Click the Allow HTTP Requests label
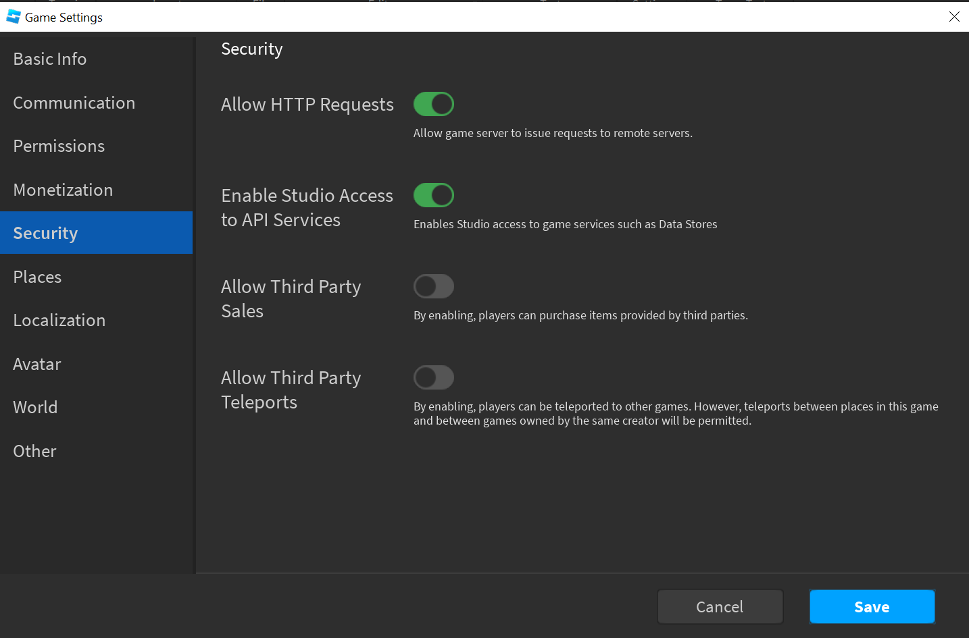969x638 pixels. (307, 105)
